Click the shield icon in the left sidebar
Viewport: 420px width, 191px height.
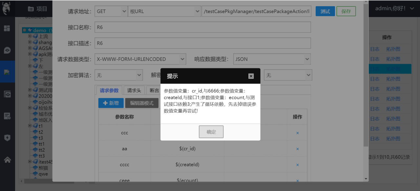[x=7, y=138]
